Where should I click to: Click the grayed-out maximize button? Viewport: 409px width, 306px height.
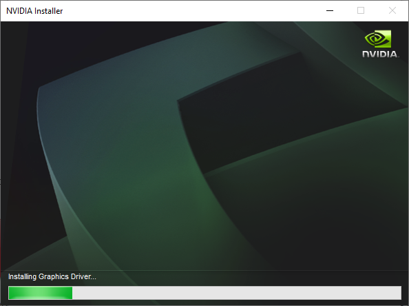(x=361, y=11)
